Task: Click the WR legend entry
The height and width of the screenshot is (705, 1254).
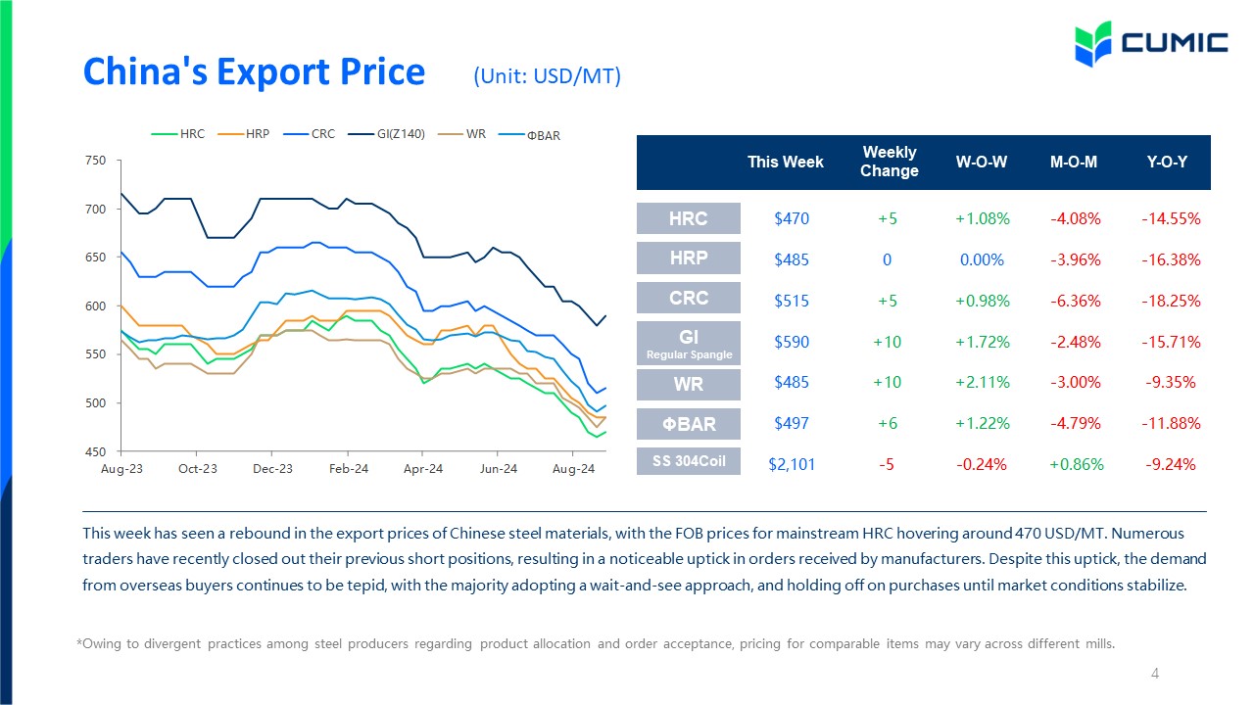Action: (461, 134)
